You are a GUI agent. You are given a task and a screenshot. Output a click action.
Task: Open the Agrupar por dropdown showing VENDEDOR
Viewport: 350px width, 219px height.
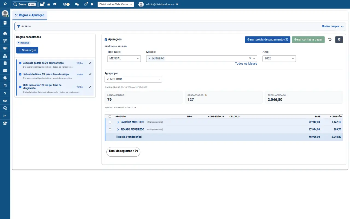[x=133, y=79]
